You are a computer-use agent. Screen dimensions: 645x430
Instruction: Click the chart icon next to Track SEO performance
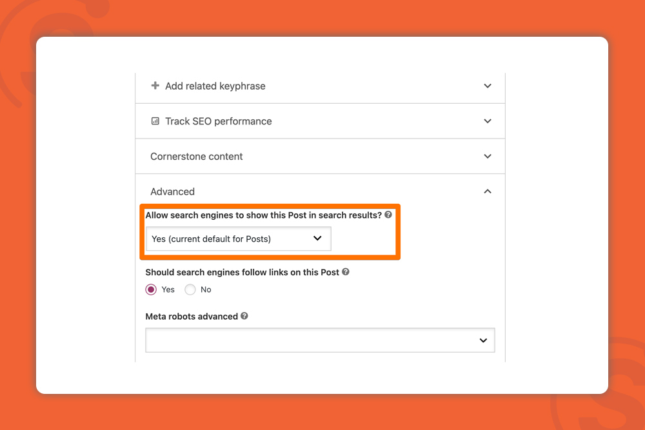[x=155, y=121]
